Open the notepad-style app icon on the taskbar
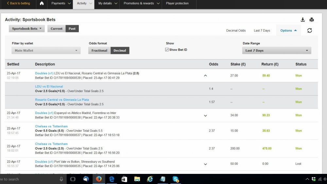Screen dimensions: 327x184 [x=163, y=179]
